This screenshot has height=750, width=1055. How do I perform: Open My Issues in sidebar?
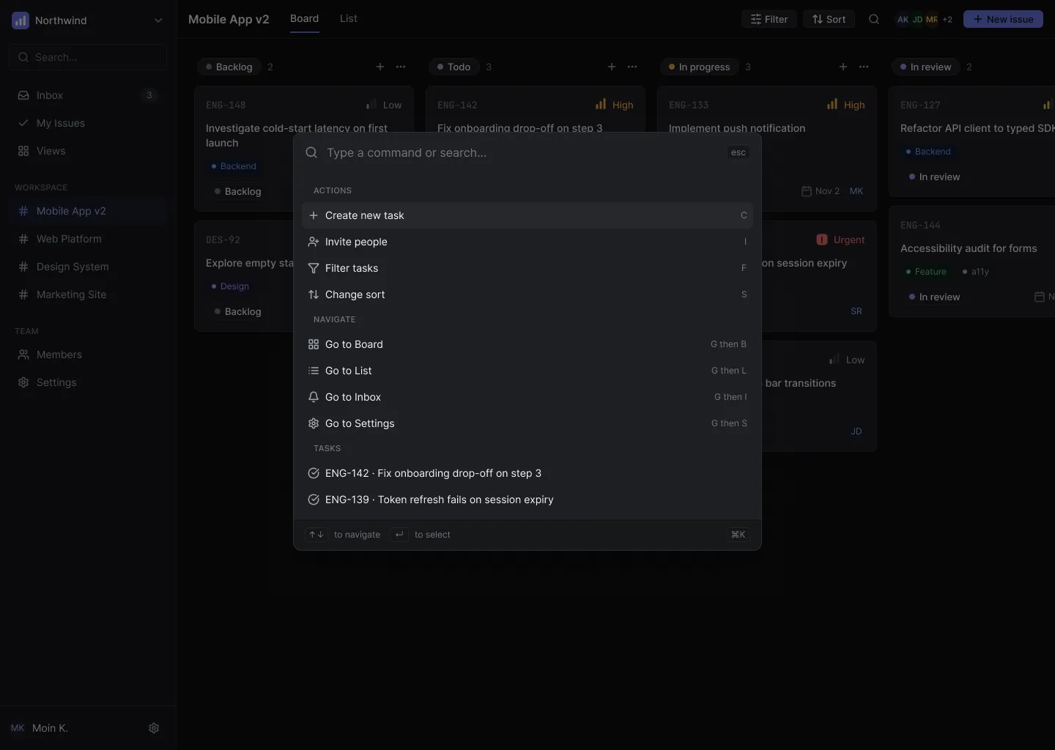pos(88,123)
